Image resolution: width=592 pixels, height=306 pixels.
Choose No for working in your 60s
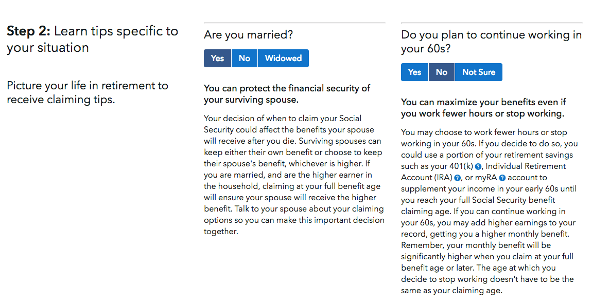click(442, 72)
